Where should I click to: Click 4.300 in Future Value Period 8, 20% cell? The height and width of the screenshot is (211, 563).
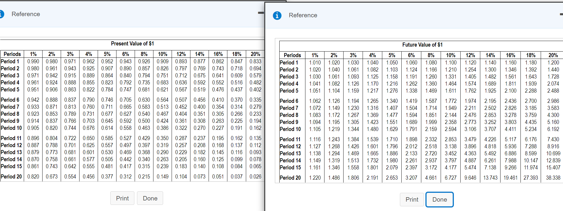(x=553, y=115)
